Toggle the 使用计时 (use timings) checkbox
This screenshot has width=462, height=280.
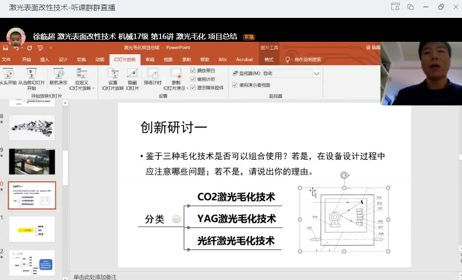pyautogui.click(x=193, y=79)
